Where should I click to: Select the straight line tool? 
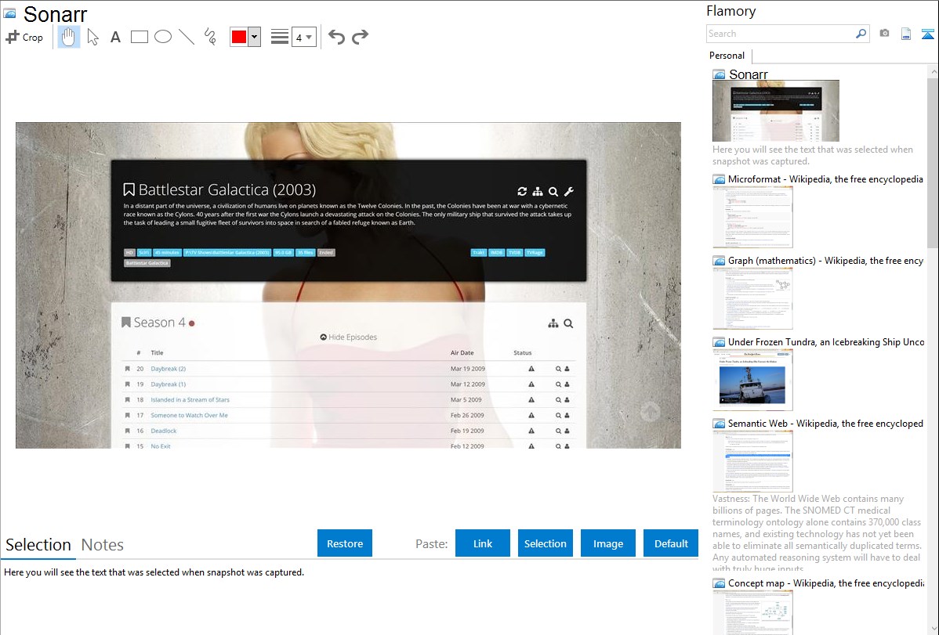pos(187,37)
